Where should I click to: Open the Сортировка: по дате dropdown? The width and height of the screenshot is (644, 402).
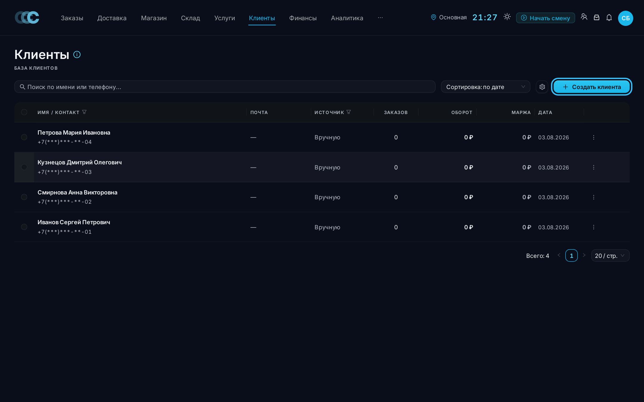tap(485, 87)
